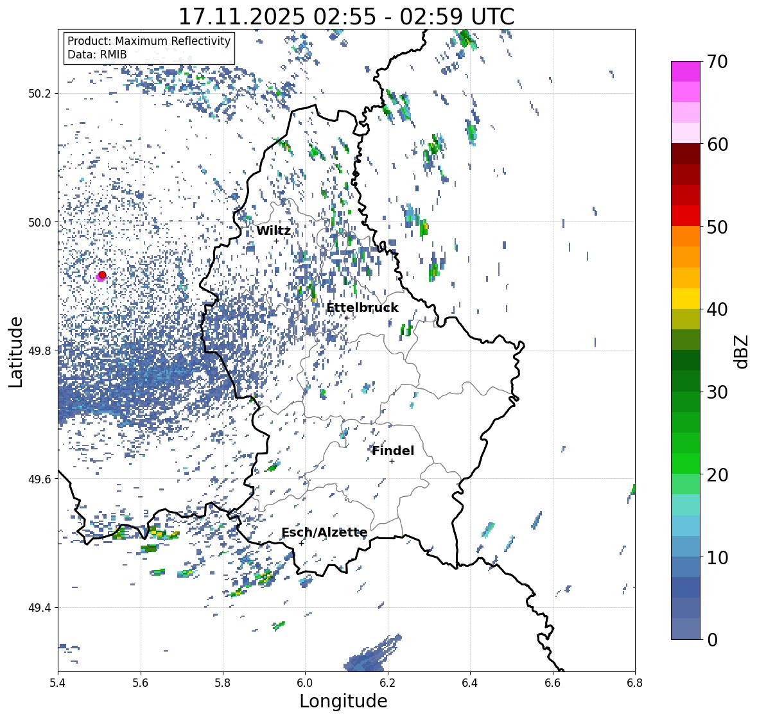Click the 60 value on the colorbar
Viewport: 757px width, 717px height.
[717, 144]
